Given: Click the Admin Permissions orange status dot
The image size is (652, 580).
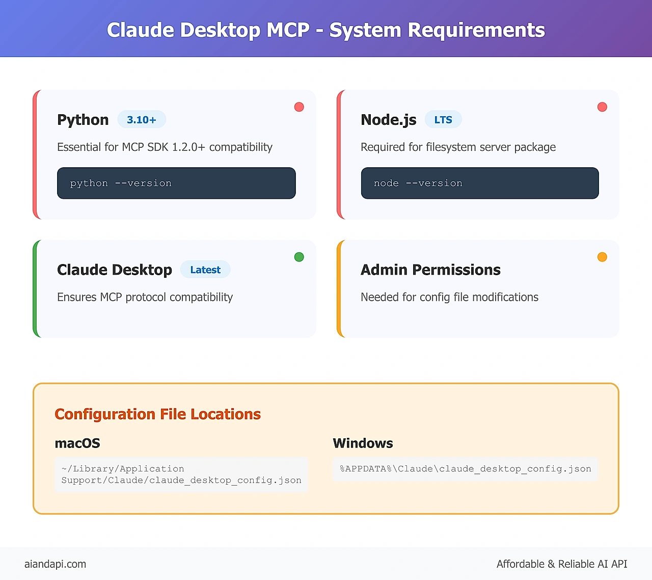Looking at the screenshot, I should 602,257.
